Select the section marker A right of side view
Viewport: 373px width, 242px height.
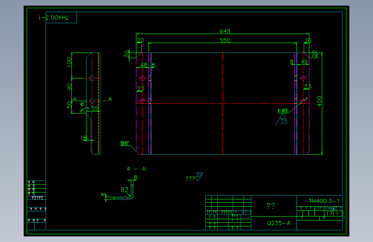point(110,99)
